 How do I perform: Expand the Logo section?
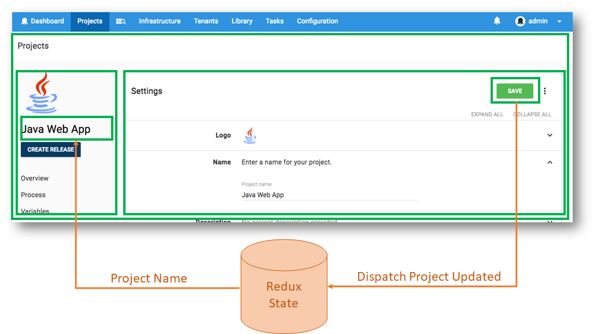549,134
